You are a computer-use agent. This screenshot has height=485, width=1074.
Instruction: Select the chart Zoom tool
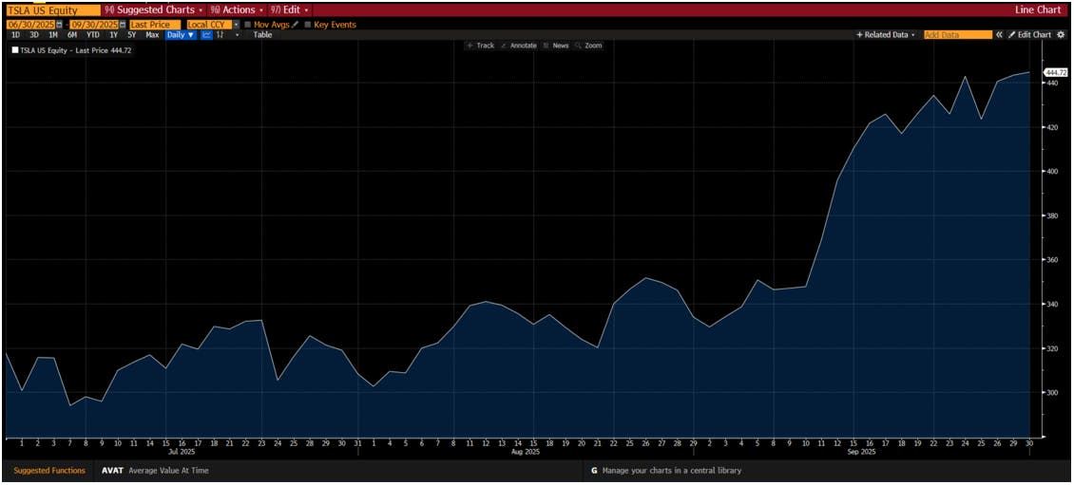tap(588, 46)
